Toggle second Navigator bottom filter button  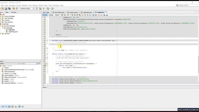6,106
